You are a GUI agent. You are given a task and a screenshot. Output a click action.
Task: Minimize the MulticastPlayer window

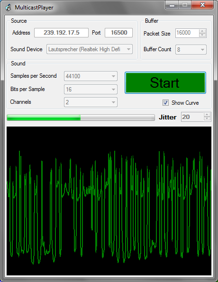(x=172, y=5)
